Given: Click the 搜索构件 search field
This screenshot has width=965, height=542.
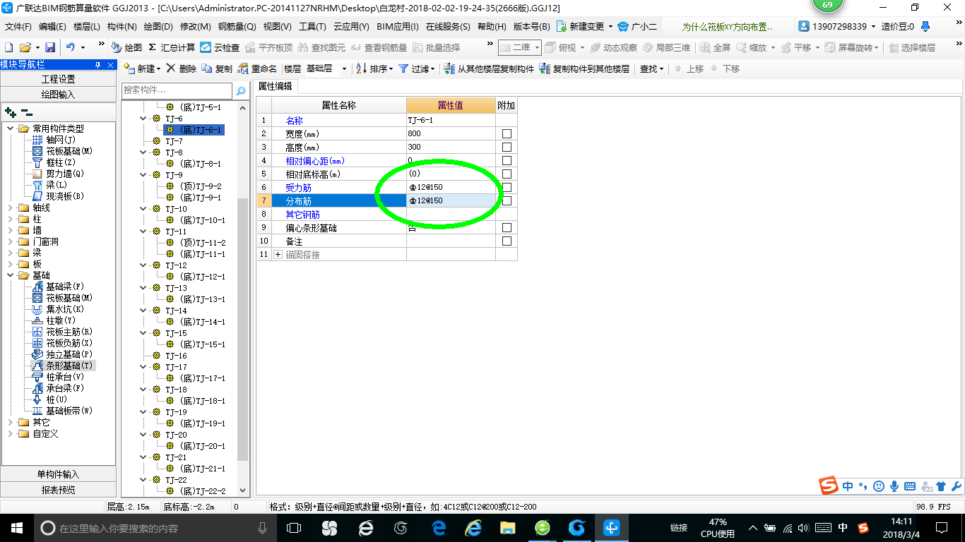Looking at the screenshot, I should click(x=177, y=90).
